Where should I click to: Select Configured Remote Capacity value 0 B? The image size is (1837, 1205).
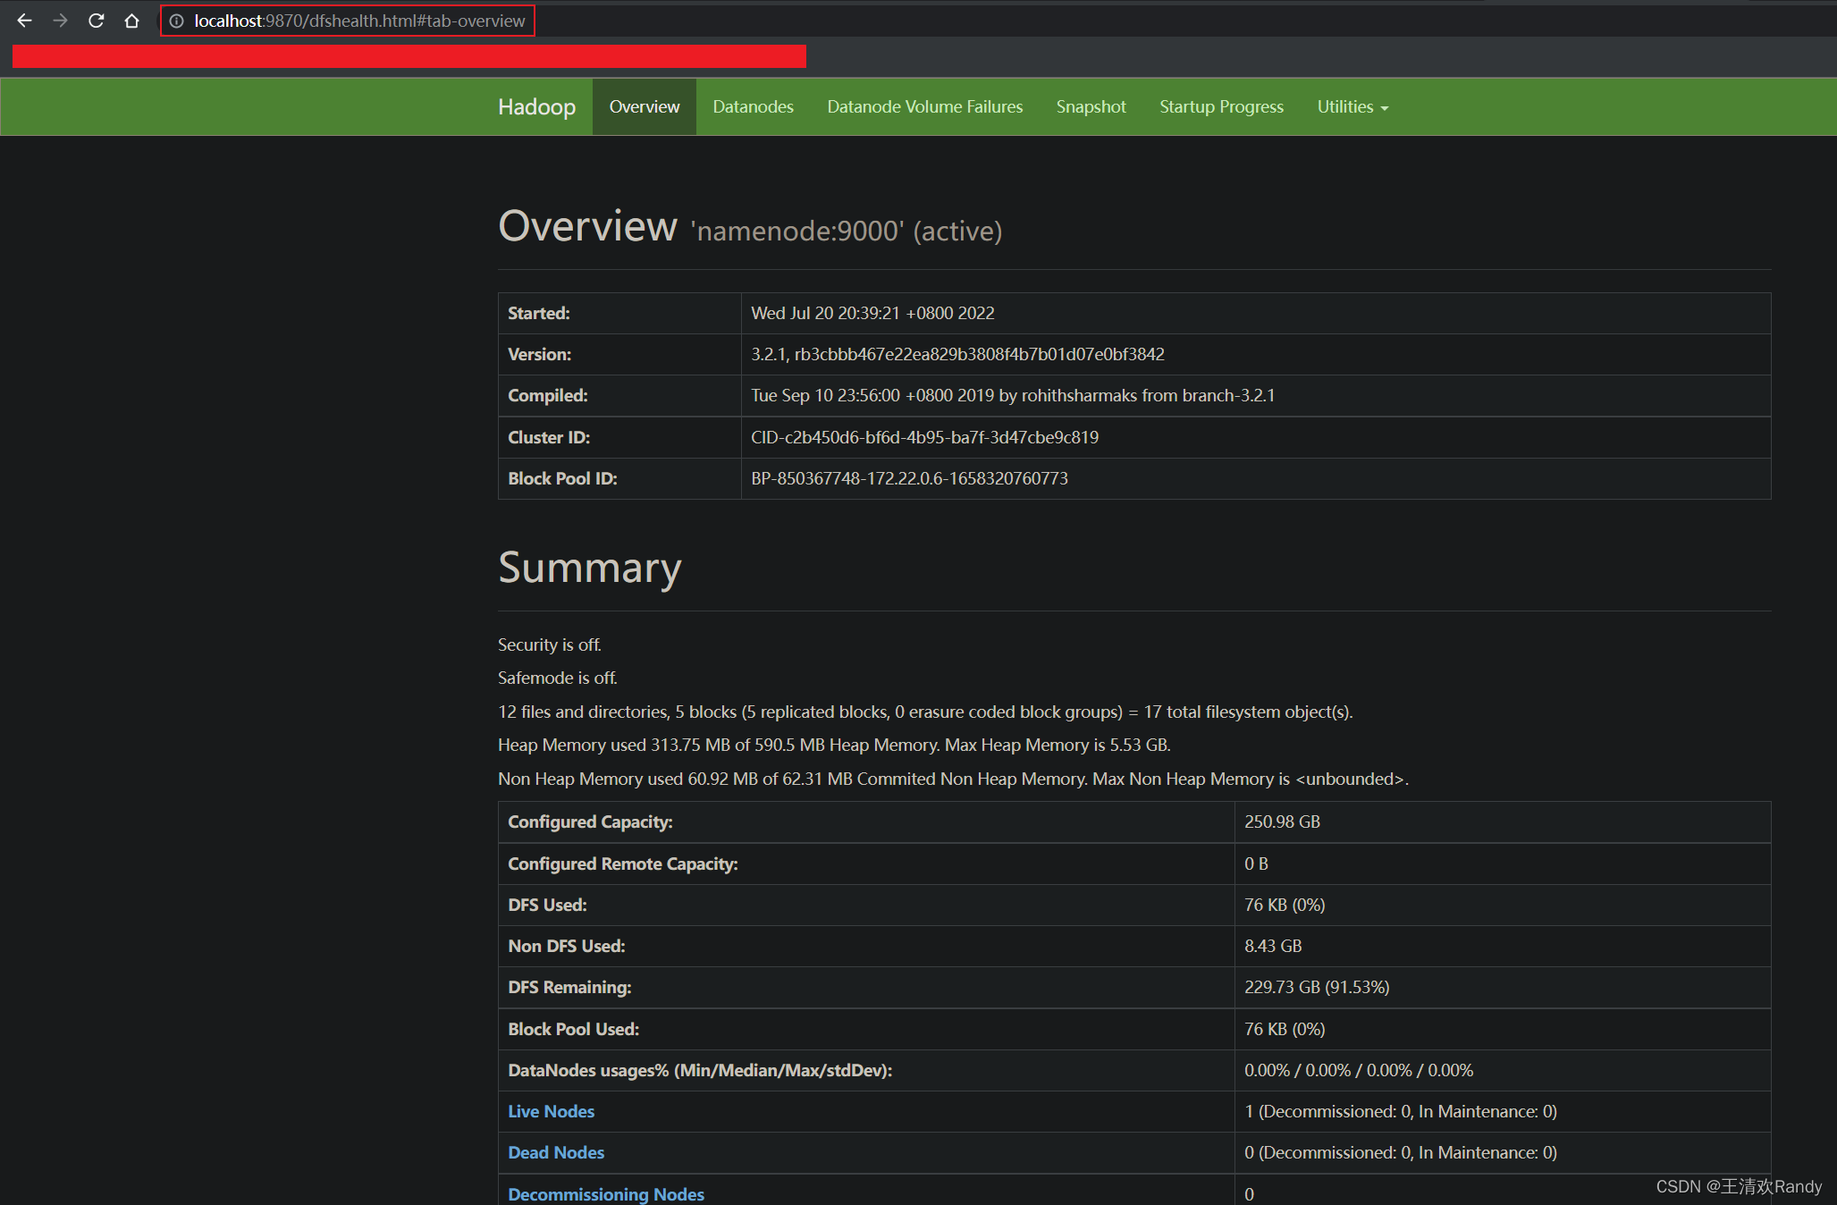point(1256,864)
